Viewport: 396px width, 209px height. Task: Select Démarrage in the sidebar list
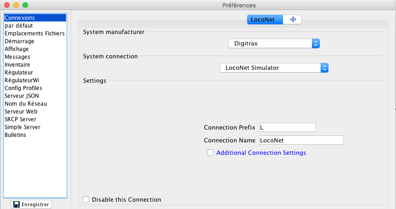[x=19, y=41]
